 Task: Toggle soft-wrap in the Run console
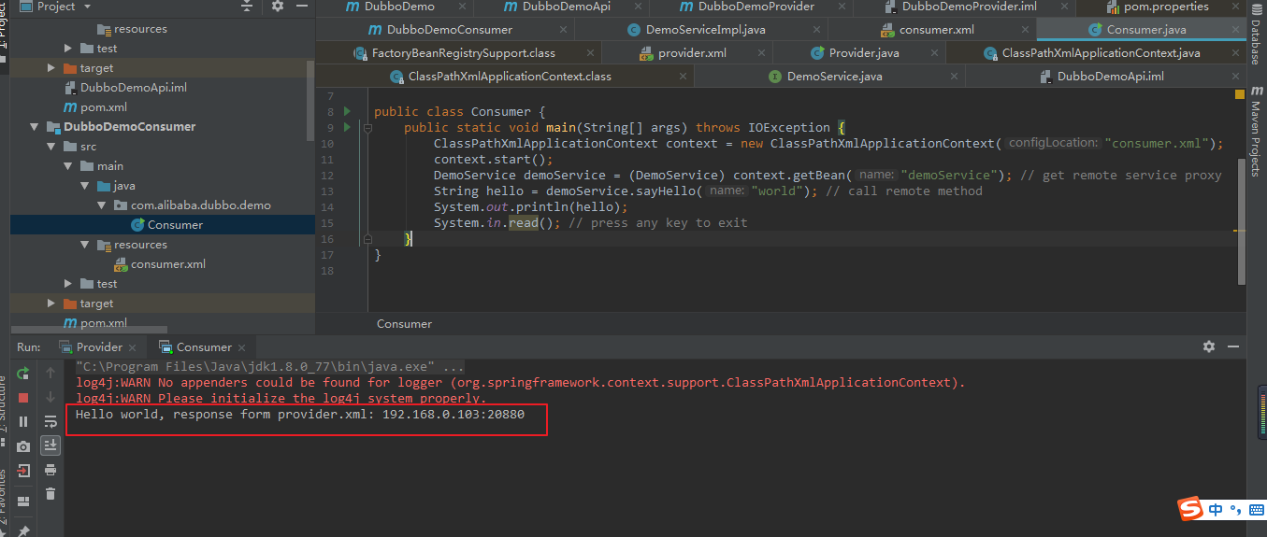tap(50, 422)
